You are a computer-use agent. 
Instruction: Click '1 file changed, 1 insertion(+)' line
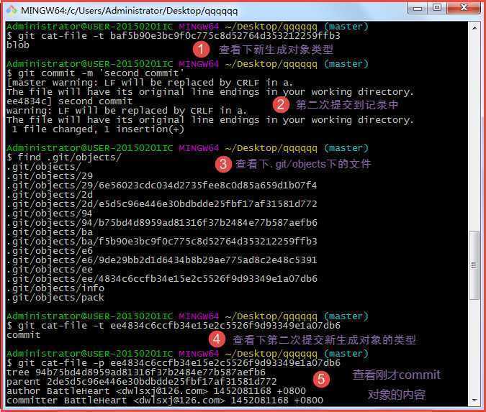click(x=98, y=129)
